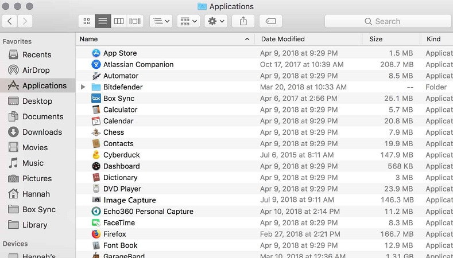The height and width of the screenshot is (258, 453).
Task: Click 'Mar 20, 2018 at 10:33 AM' date
Action: pos(303,87)
